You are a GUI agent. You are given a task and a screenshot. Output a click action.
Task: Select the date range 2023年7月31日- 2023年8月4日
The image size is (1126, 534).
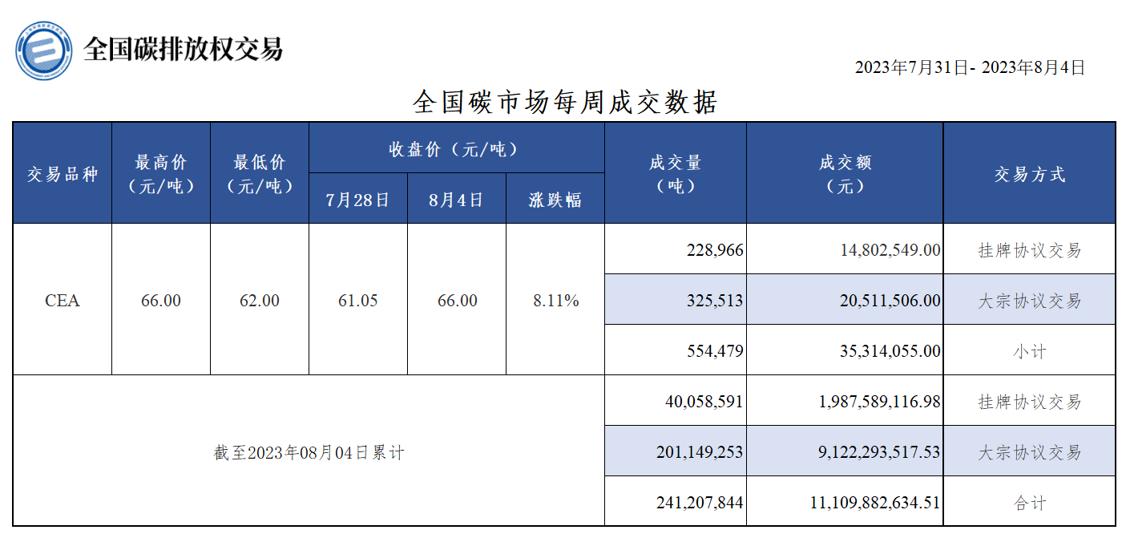[970, 67]
